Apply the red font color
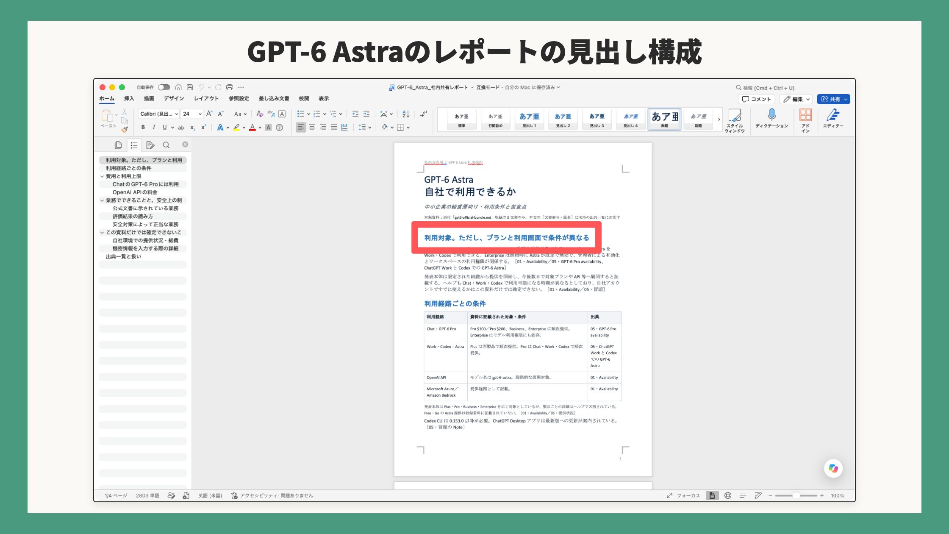Screen dimensions: 949x534 pyautogui.click(x=253, y=127)
